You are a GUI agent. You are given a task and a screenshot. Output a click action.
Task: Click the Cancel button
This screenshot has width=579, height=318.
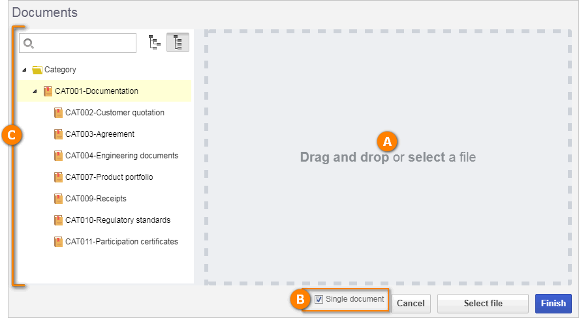(x=411, y=303)
